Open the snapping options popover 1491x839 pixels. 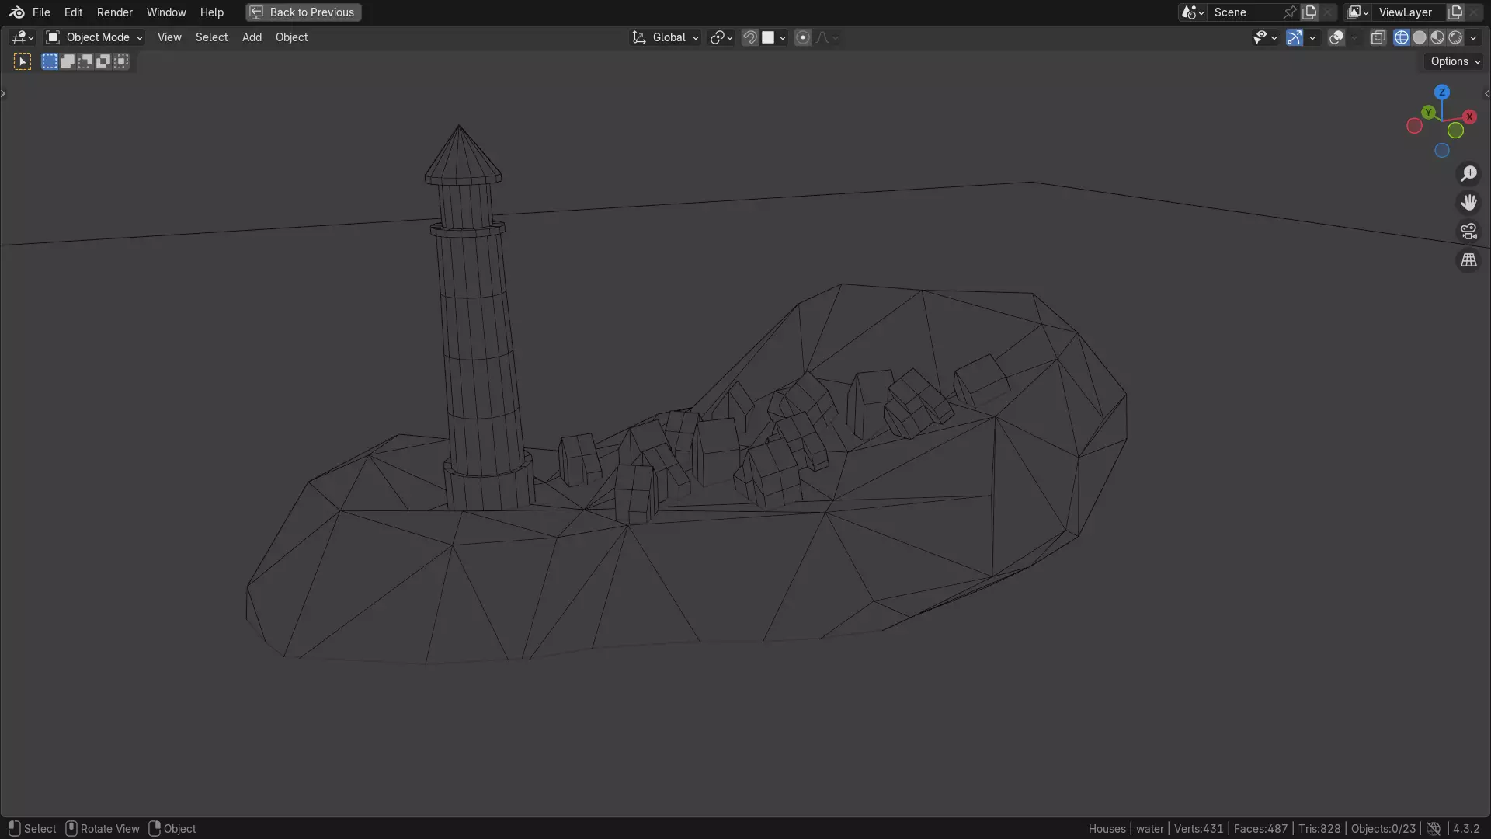pos(774,37)
